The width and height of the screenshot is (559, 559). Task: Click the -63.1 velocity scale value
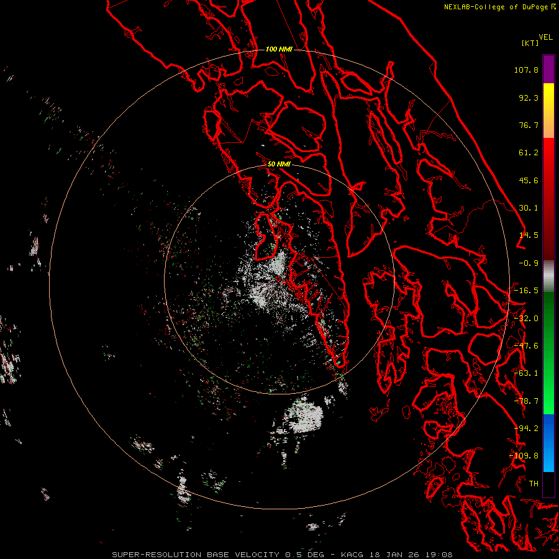[x=526, y=373]
